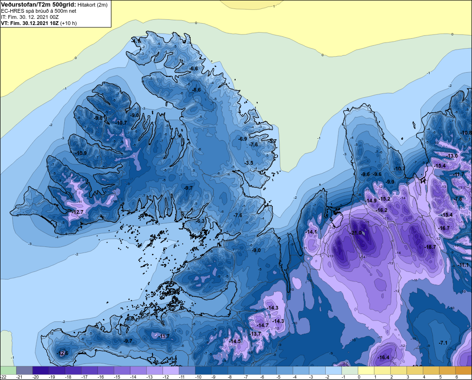Click the title 'Veðurstofan/T2m 500grid:'
Screen dimensions: 472x380
[38, 5]
